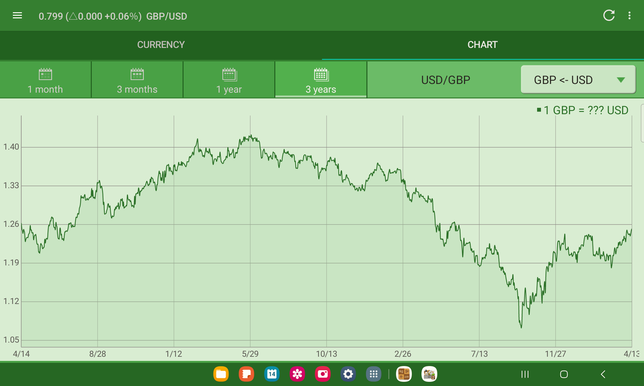Select the 3 years range
This screenshot has width=644, height=386.
(321, 80)
